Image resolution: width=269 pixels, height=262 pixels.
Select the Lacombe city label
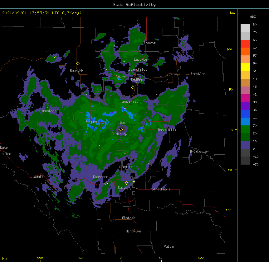pos(140,59)
